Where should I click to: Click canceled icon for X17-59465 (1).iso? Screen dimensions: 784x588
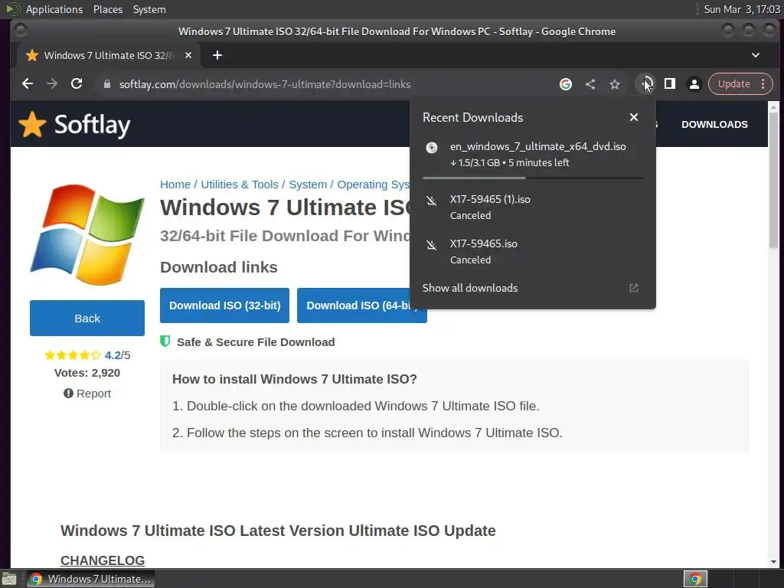click(432, 201)
